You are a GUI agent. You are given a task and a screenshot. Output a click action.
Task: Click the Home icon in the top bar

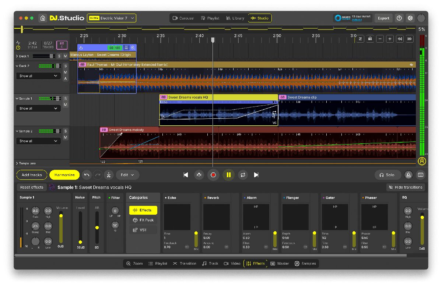click(43, 18)
